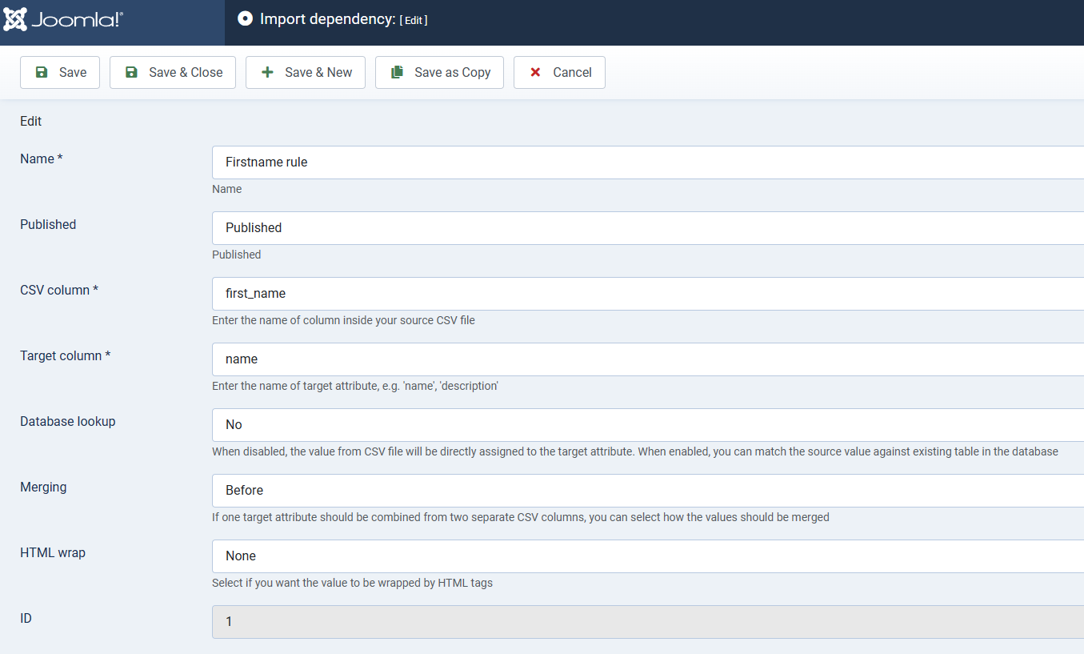1084x654 pixels.
Task: Edit the Target column field name
Action: [x=648, y=359]
